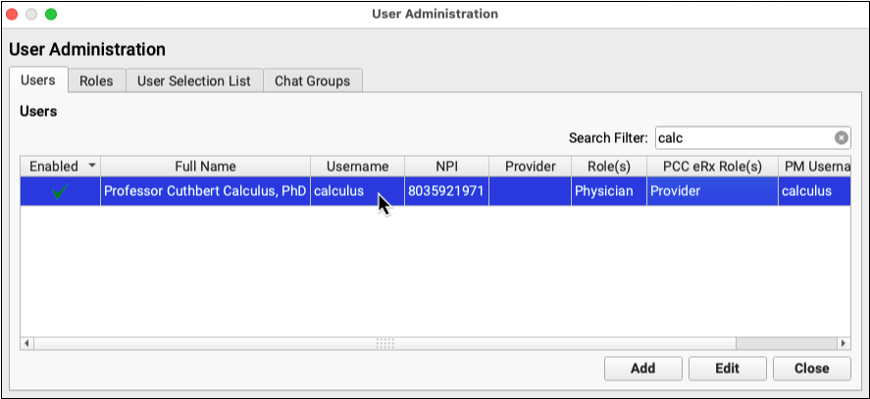Sort by the Role(s) column header
Viewport: 870px width, 399px height.
click(608, 167)
